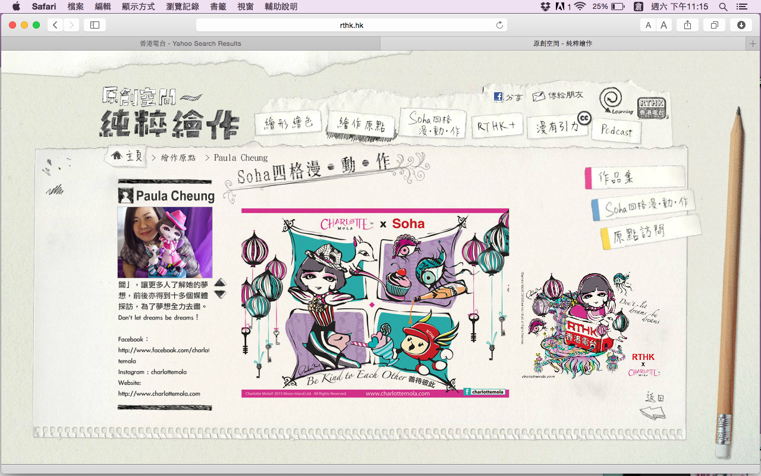Open the Podcast navigation tab
This screenshot has height=476, width=761.
(617, 130)
